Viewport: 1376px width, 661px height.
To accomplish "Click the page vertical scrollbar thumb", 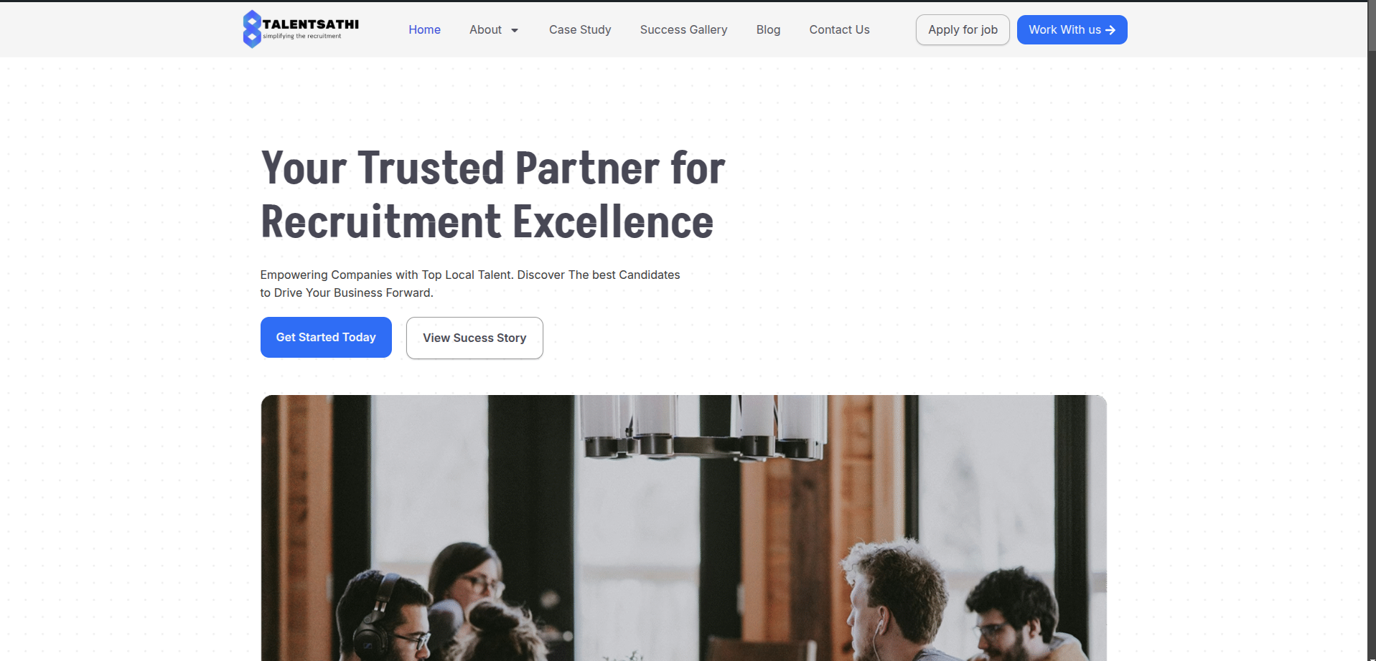I will click(1372, 26).
